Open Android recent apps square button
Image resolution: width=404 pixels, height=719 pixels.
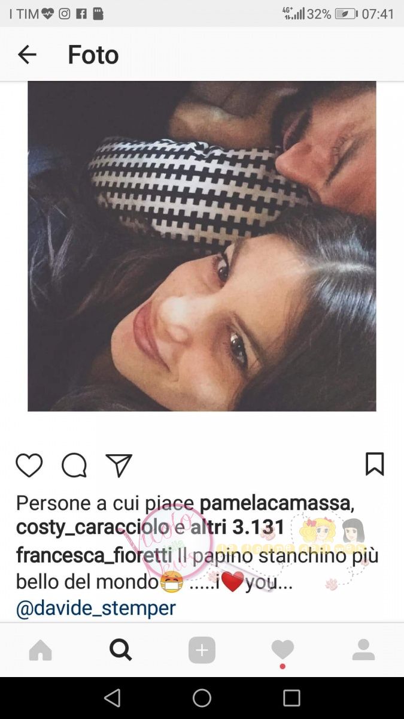pyautogui.click(x=291, y=698)
